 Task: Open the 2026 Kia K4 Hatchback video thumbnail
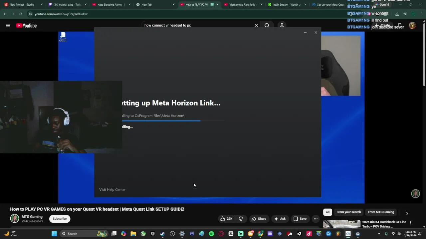pyautogui.click(x=341, y=224)
